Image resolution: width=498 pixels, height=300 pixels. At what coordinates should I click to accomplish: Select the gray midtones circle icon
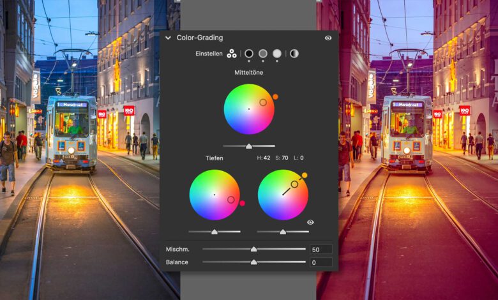262,54
